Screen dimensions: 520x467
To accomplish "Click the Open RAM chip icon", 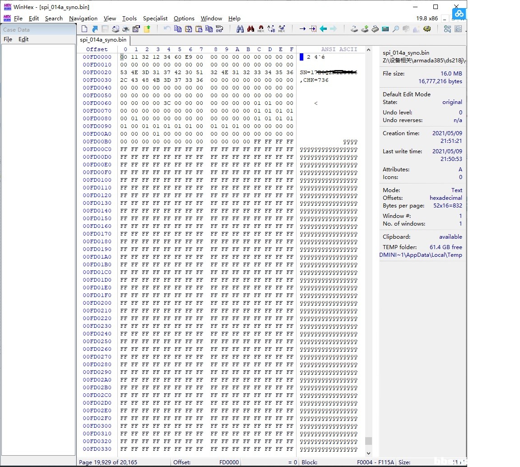I will (x=375, y=29).
